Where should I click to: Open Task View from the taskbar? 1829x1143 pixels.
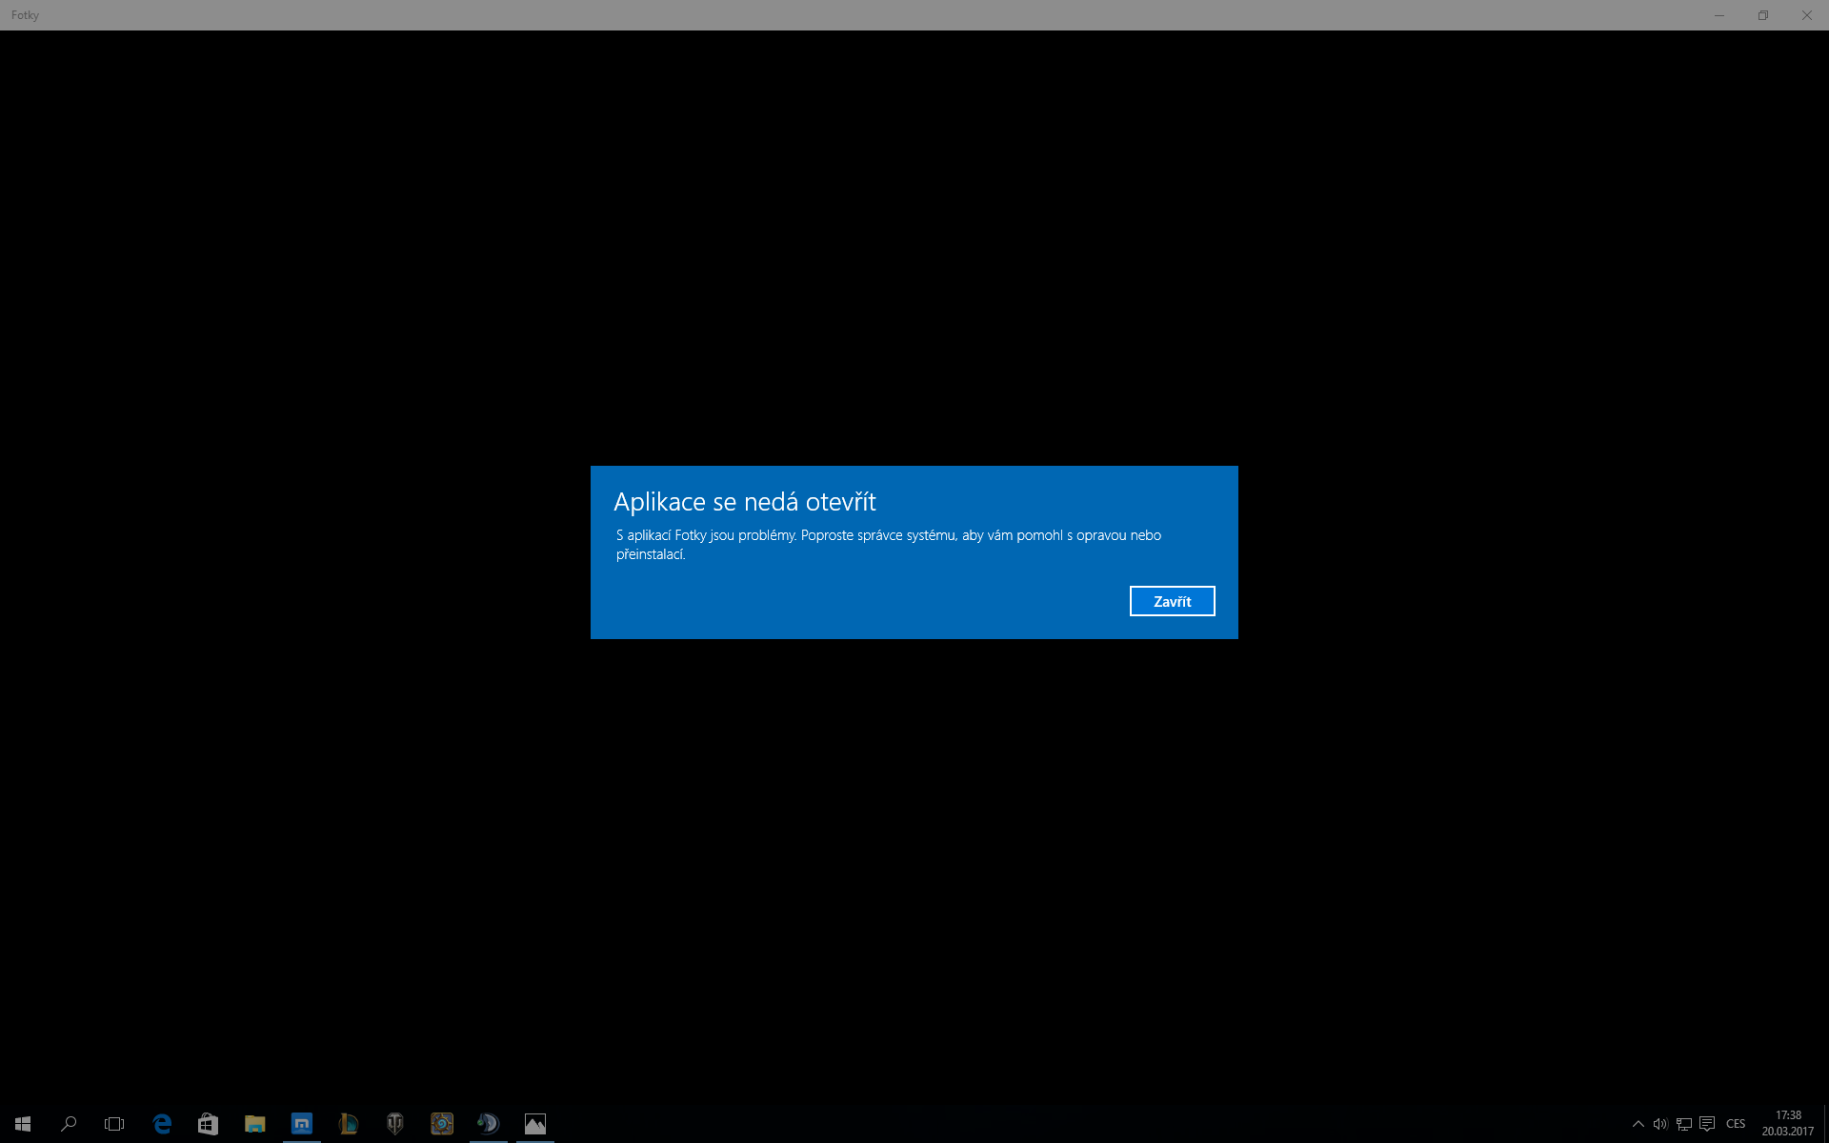114,1124
